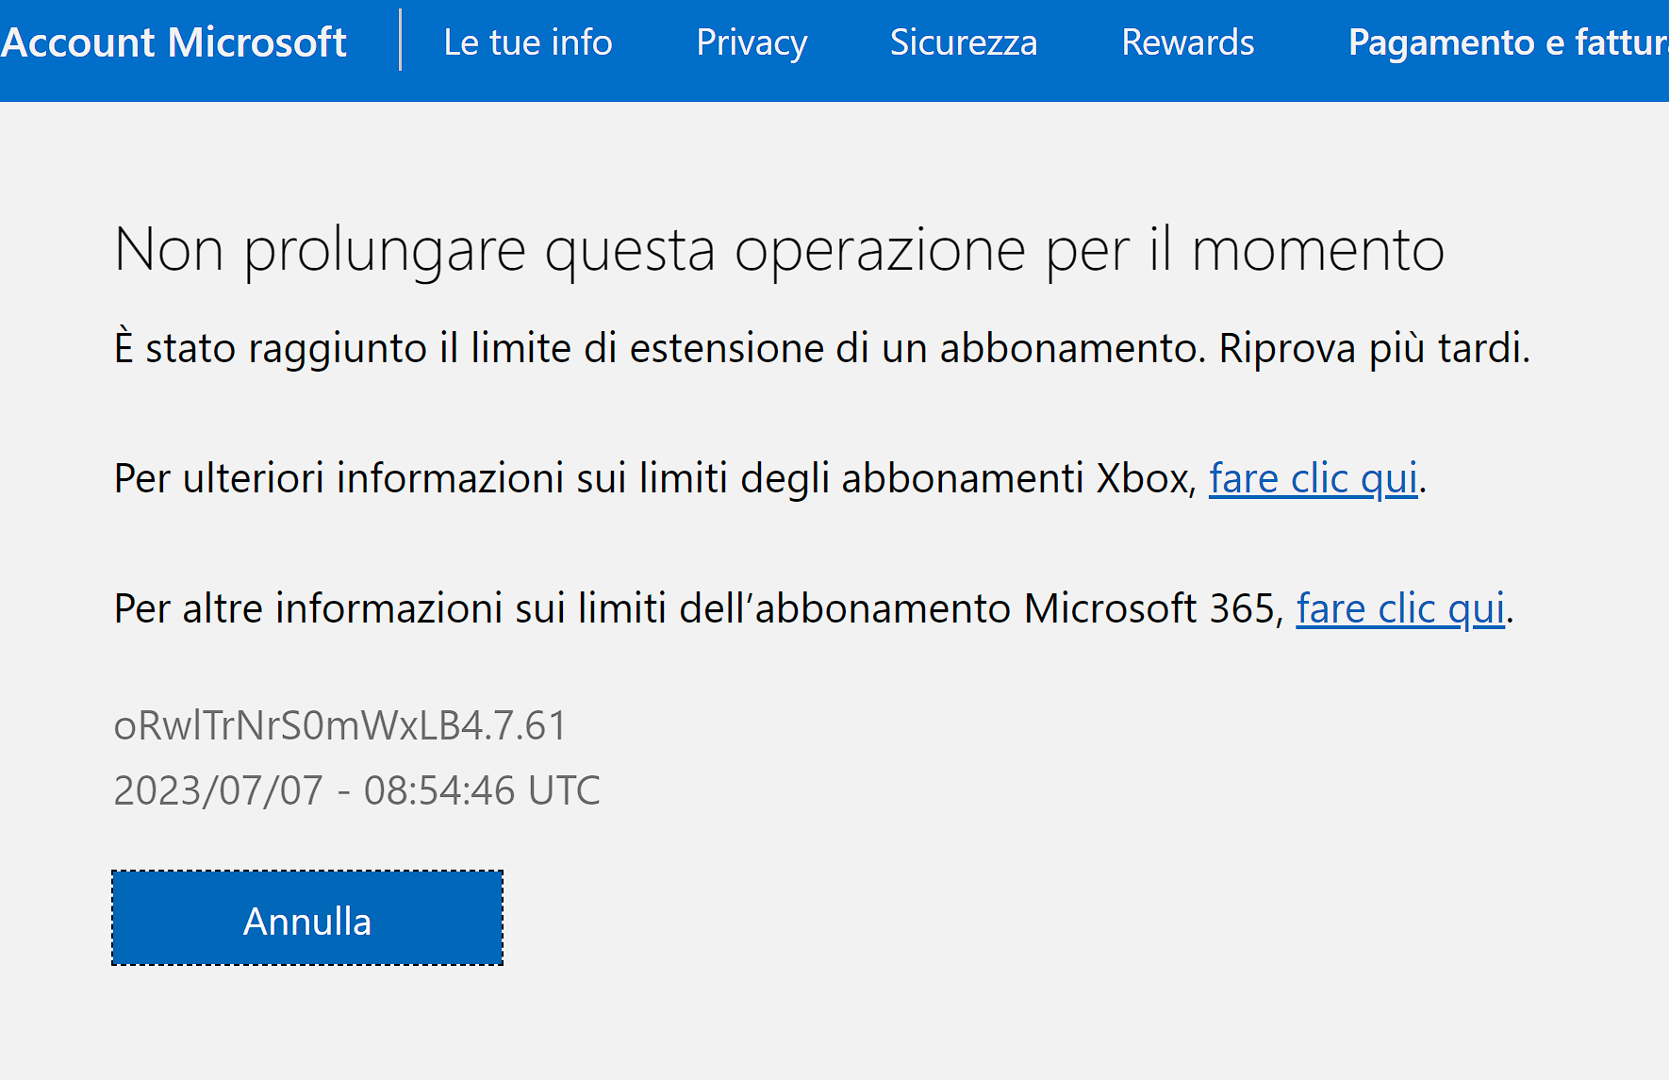Image resolution: width=1669 pixels, height=1080 pixels.
Task: Click the Annulla button
Action: pyautogui.click(x=307, y=918)
